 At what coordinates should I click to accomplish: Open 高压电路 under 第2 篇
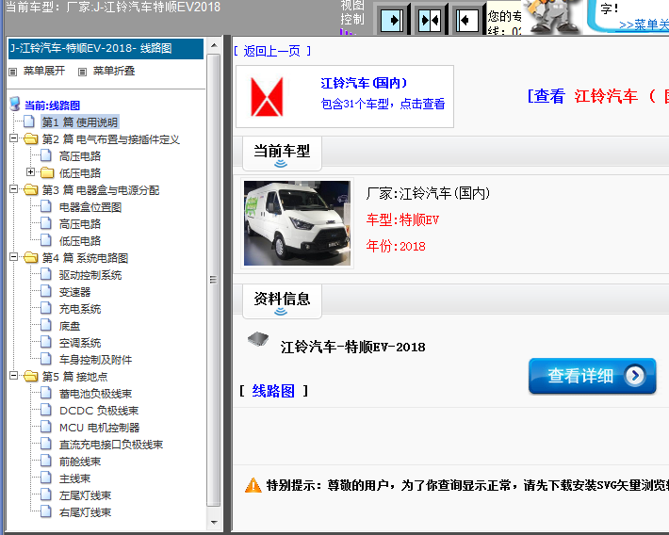click(x=80, y=156)
